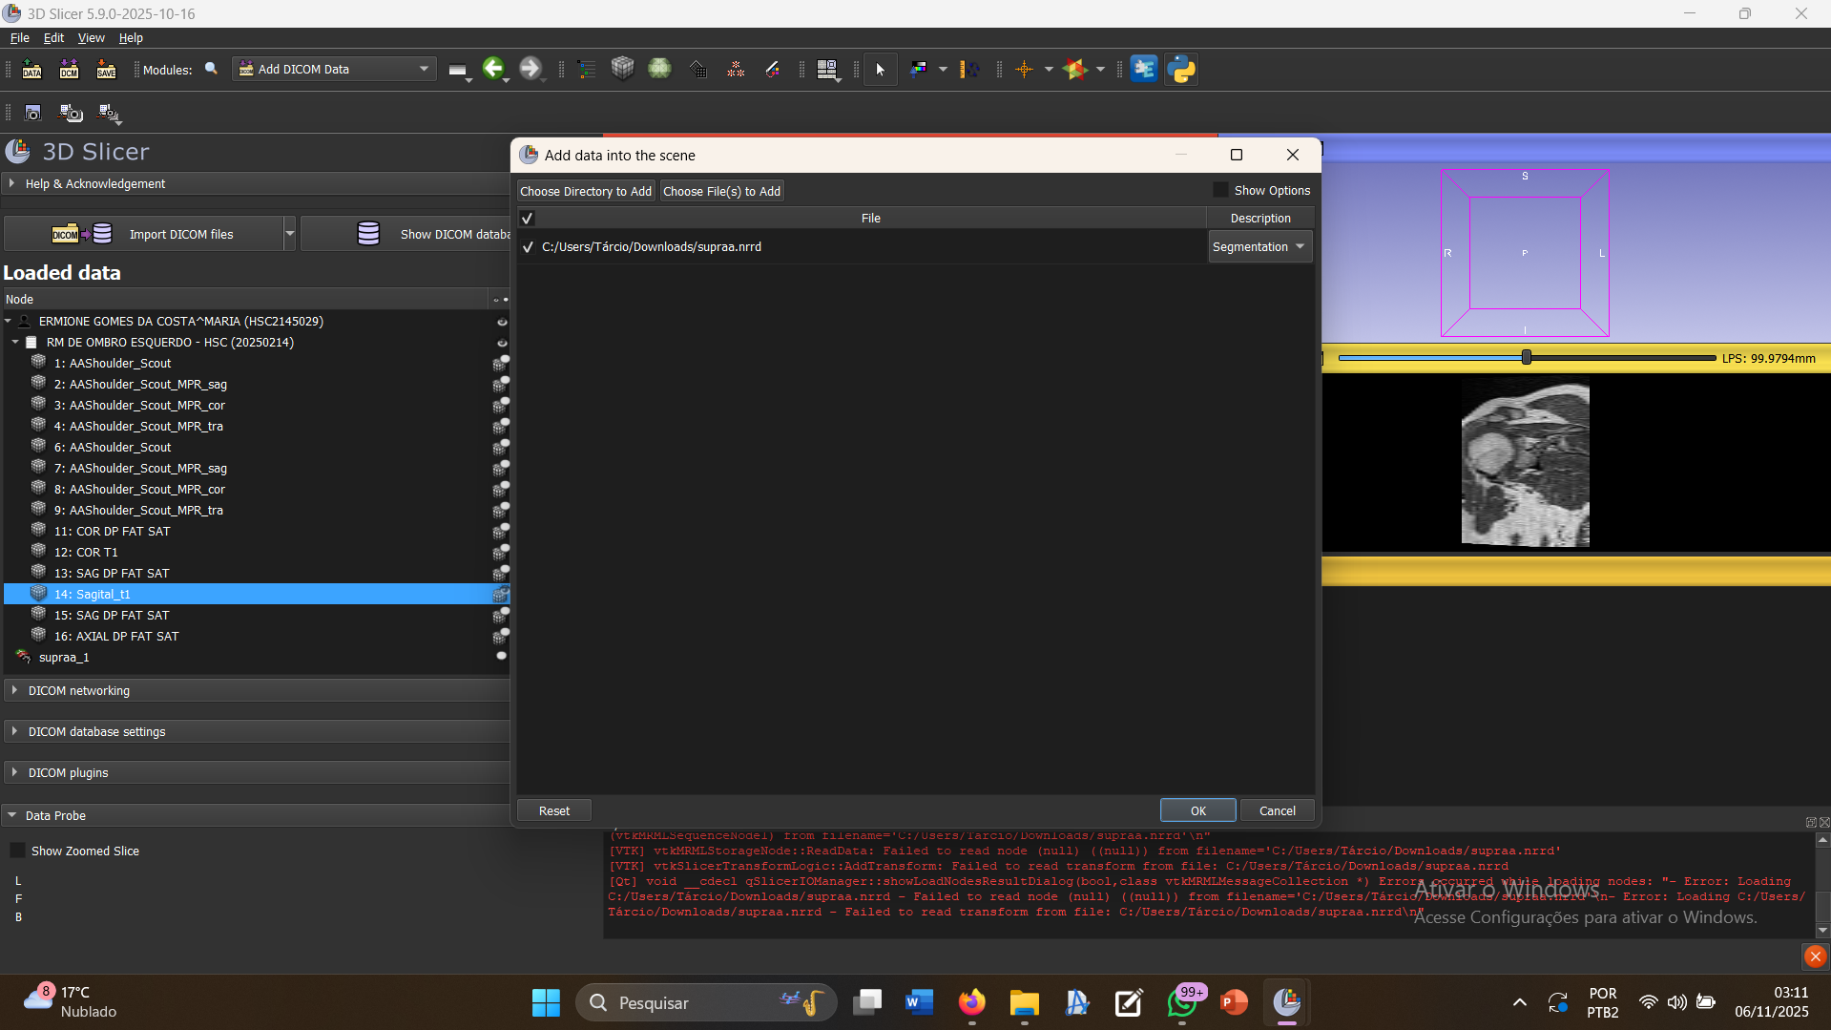Toggle visibility of supraa_1 node

click(x=502, y=657)
